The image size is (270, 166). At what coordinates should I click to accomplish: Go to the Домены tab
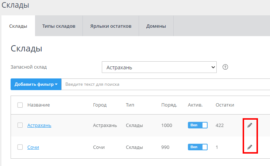coord(156,26)
